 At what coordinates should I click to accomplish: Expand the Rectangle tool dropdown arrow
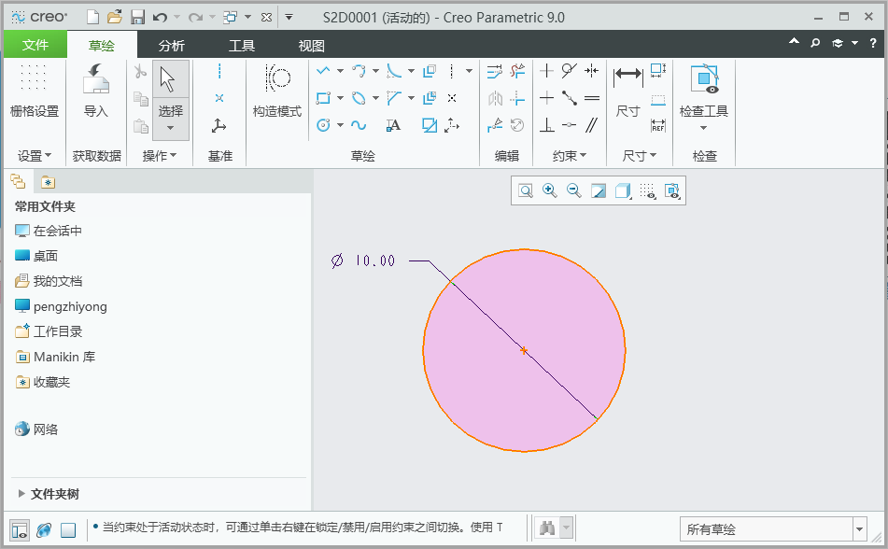[x=340, y=98]
